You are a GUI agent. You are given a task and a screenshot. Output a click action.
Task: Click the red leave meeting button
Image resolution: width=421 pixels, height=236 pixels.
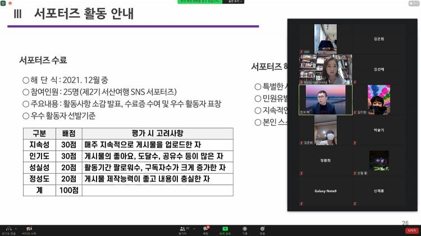[x=411, y=230]
